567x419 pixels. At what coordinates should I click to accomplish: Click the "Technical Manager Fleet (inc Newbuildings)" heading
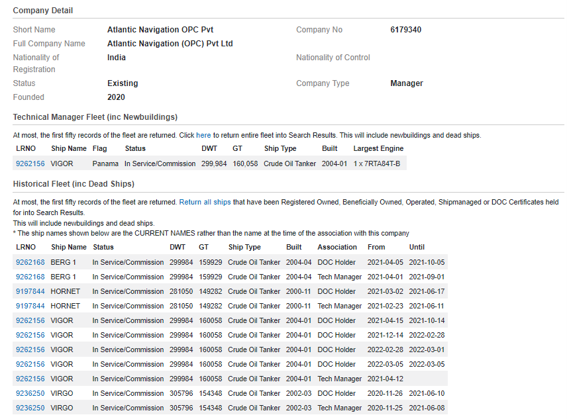95,117
